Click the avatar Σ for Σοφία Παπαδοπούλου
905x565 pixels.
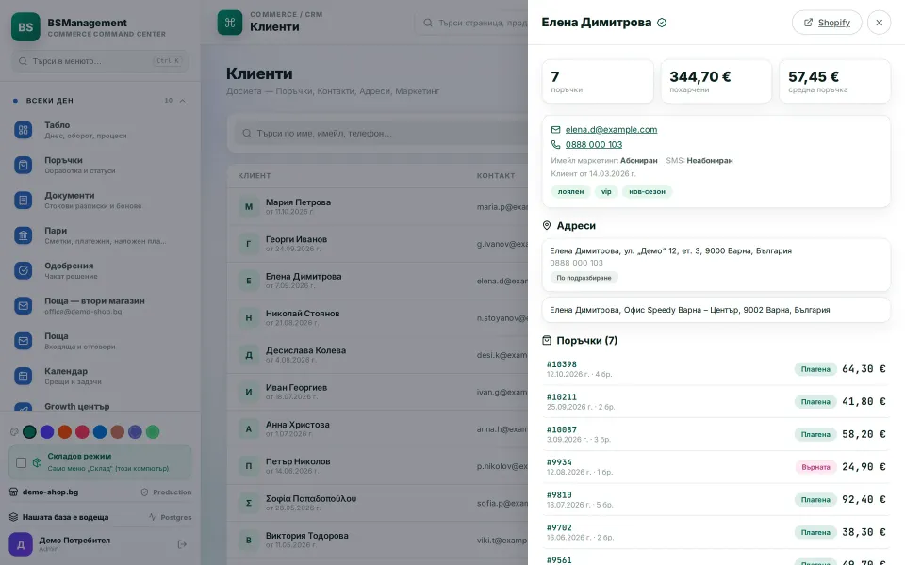(x=249, y=503)
